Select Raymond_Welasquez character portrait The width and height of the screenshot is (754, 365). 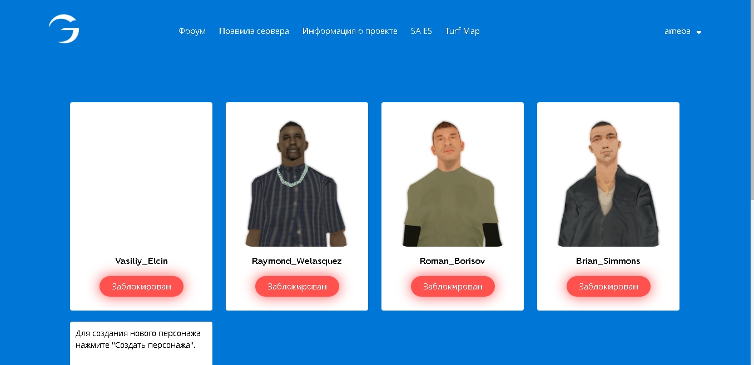[x=297, y=183]
